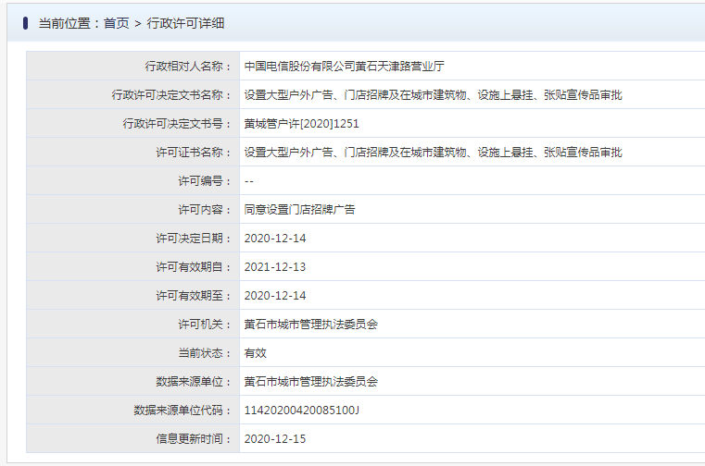This screenshot has width=705, height=466.
Task: Click the 行政许可决定文书名称 value text
Action: click(433, 95)
